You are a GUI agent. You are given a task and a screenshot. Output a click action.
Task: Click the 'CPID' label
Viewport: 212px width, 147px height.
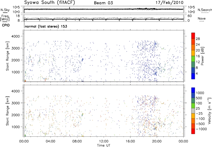[6, 25]
